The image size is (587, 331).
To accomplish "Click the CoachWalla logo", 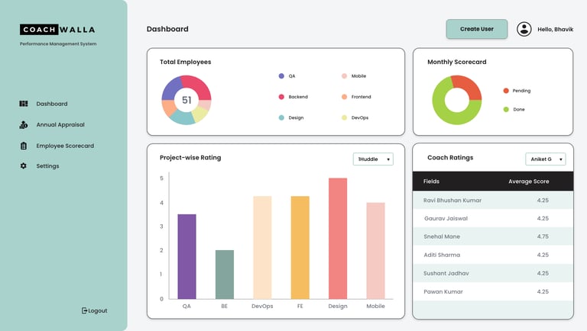I will 57,30.
